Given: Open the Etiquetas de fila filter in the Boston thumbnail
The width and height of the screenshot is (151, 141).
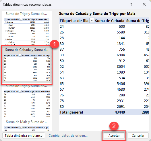Looking at the screenshot, I should point(21,19).
